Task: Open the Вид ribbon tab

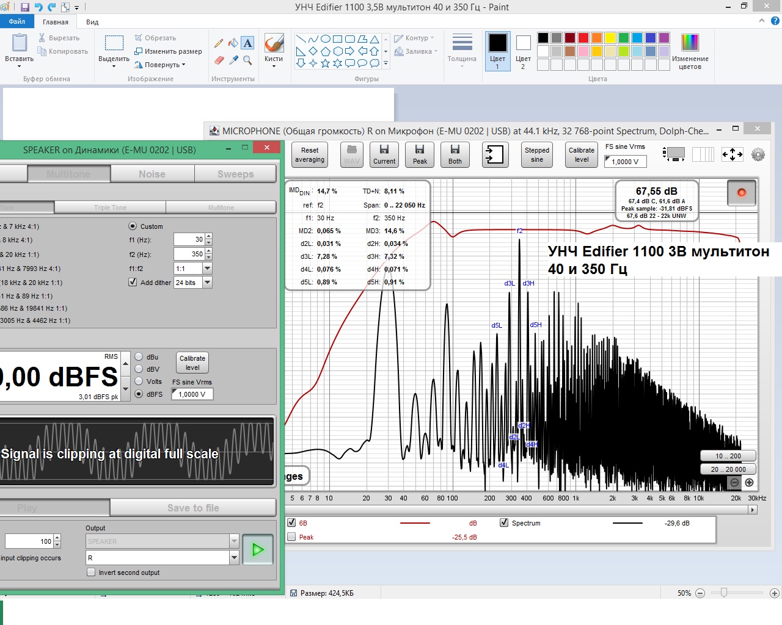Action: (x=92, y=22)
